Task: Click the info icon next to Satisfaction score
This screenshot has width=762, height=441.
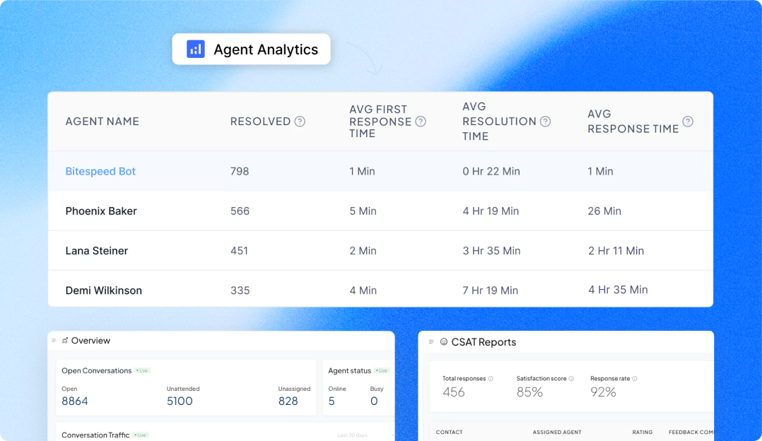Action: (x=571, y=379)
